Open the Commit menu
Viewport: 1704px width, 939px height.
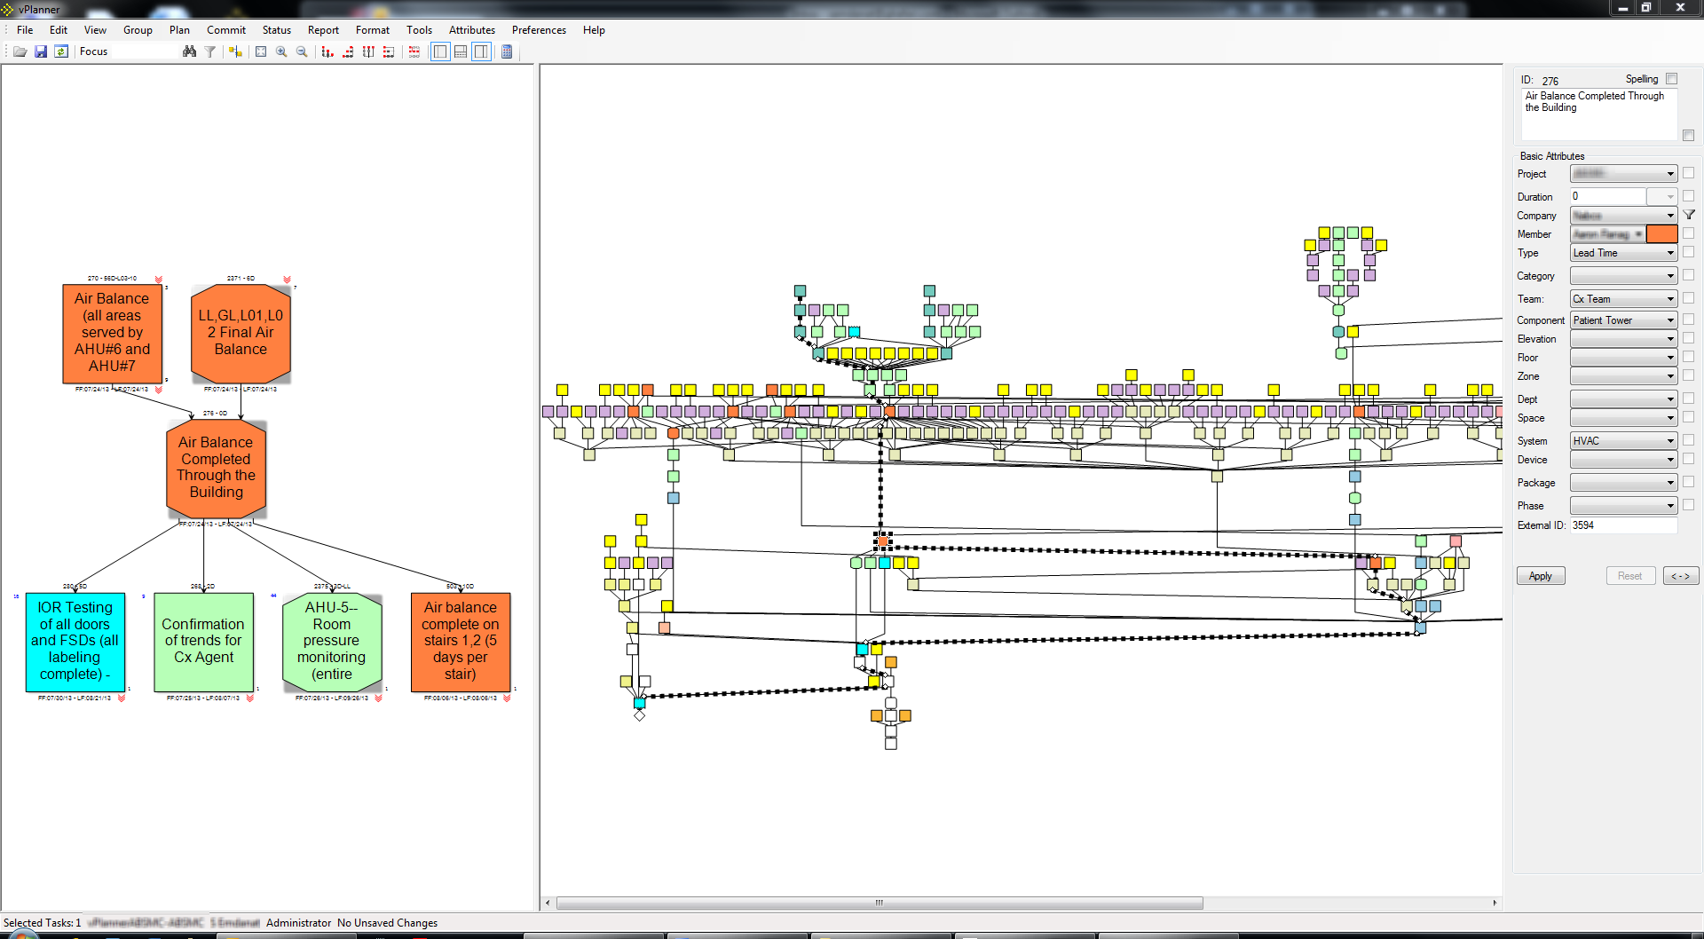[226, 29]
